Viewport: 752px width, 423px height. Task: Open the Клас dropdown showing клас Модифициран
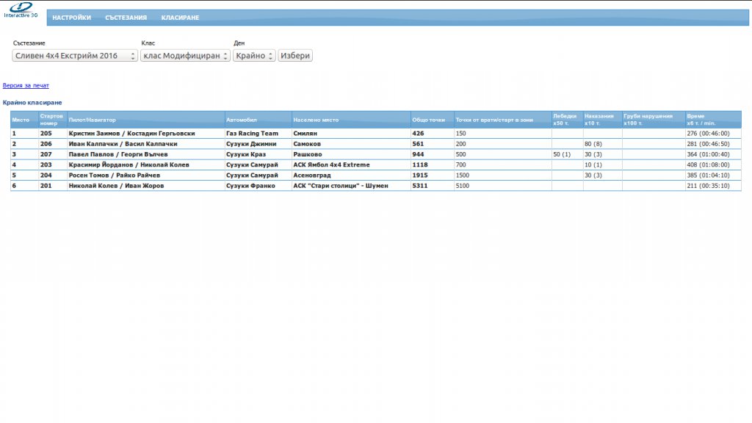coord(185,56)
